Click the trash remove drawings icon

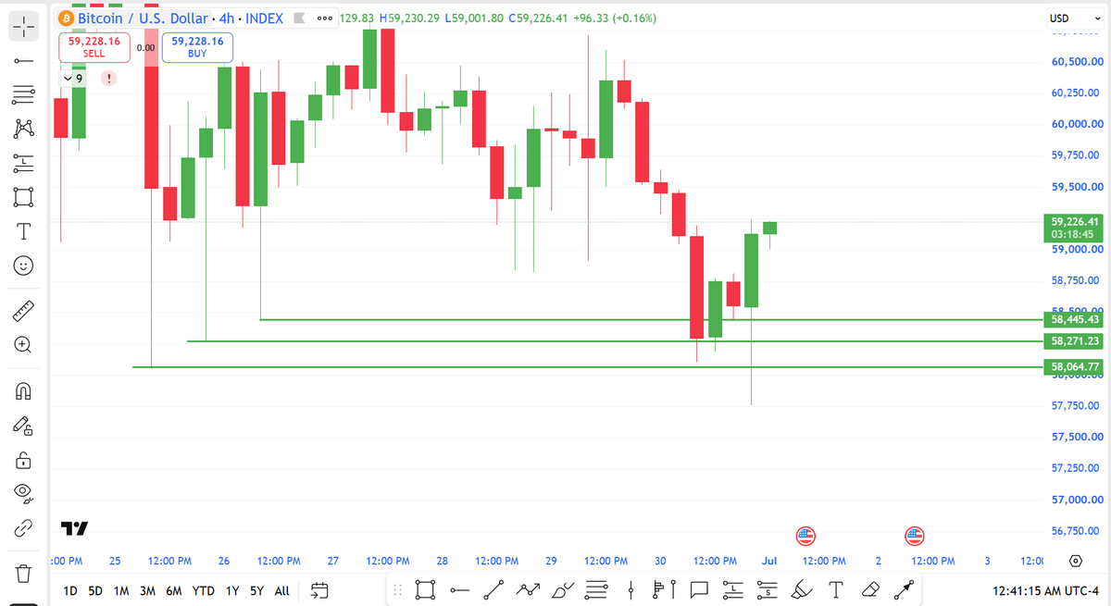(x=23, y=574)
